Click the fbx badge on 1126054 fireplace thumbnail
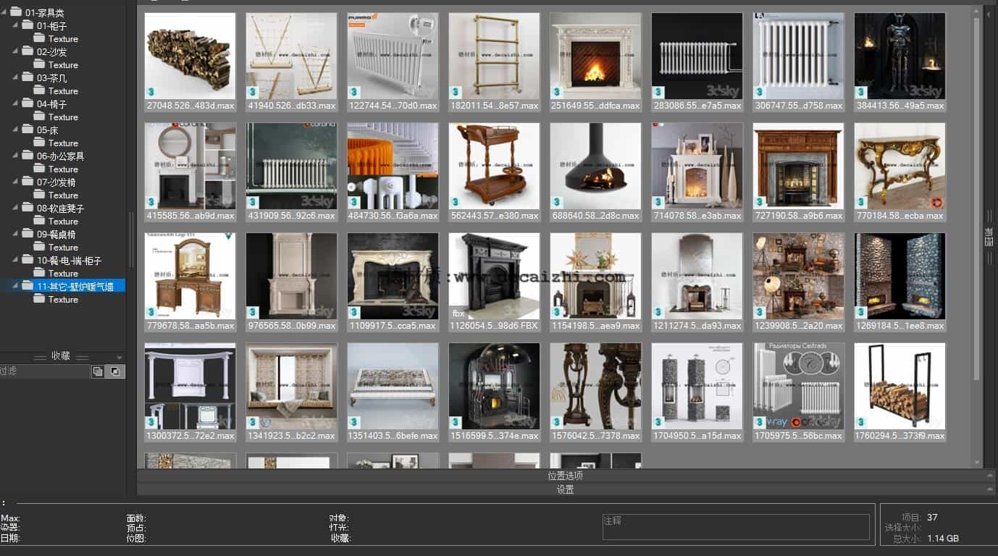The image size is (998, 556). [458, 313]
